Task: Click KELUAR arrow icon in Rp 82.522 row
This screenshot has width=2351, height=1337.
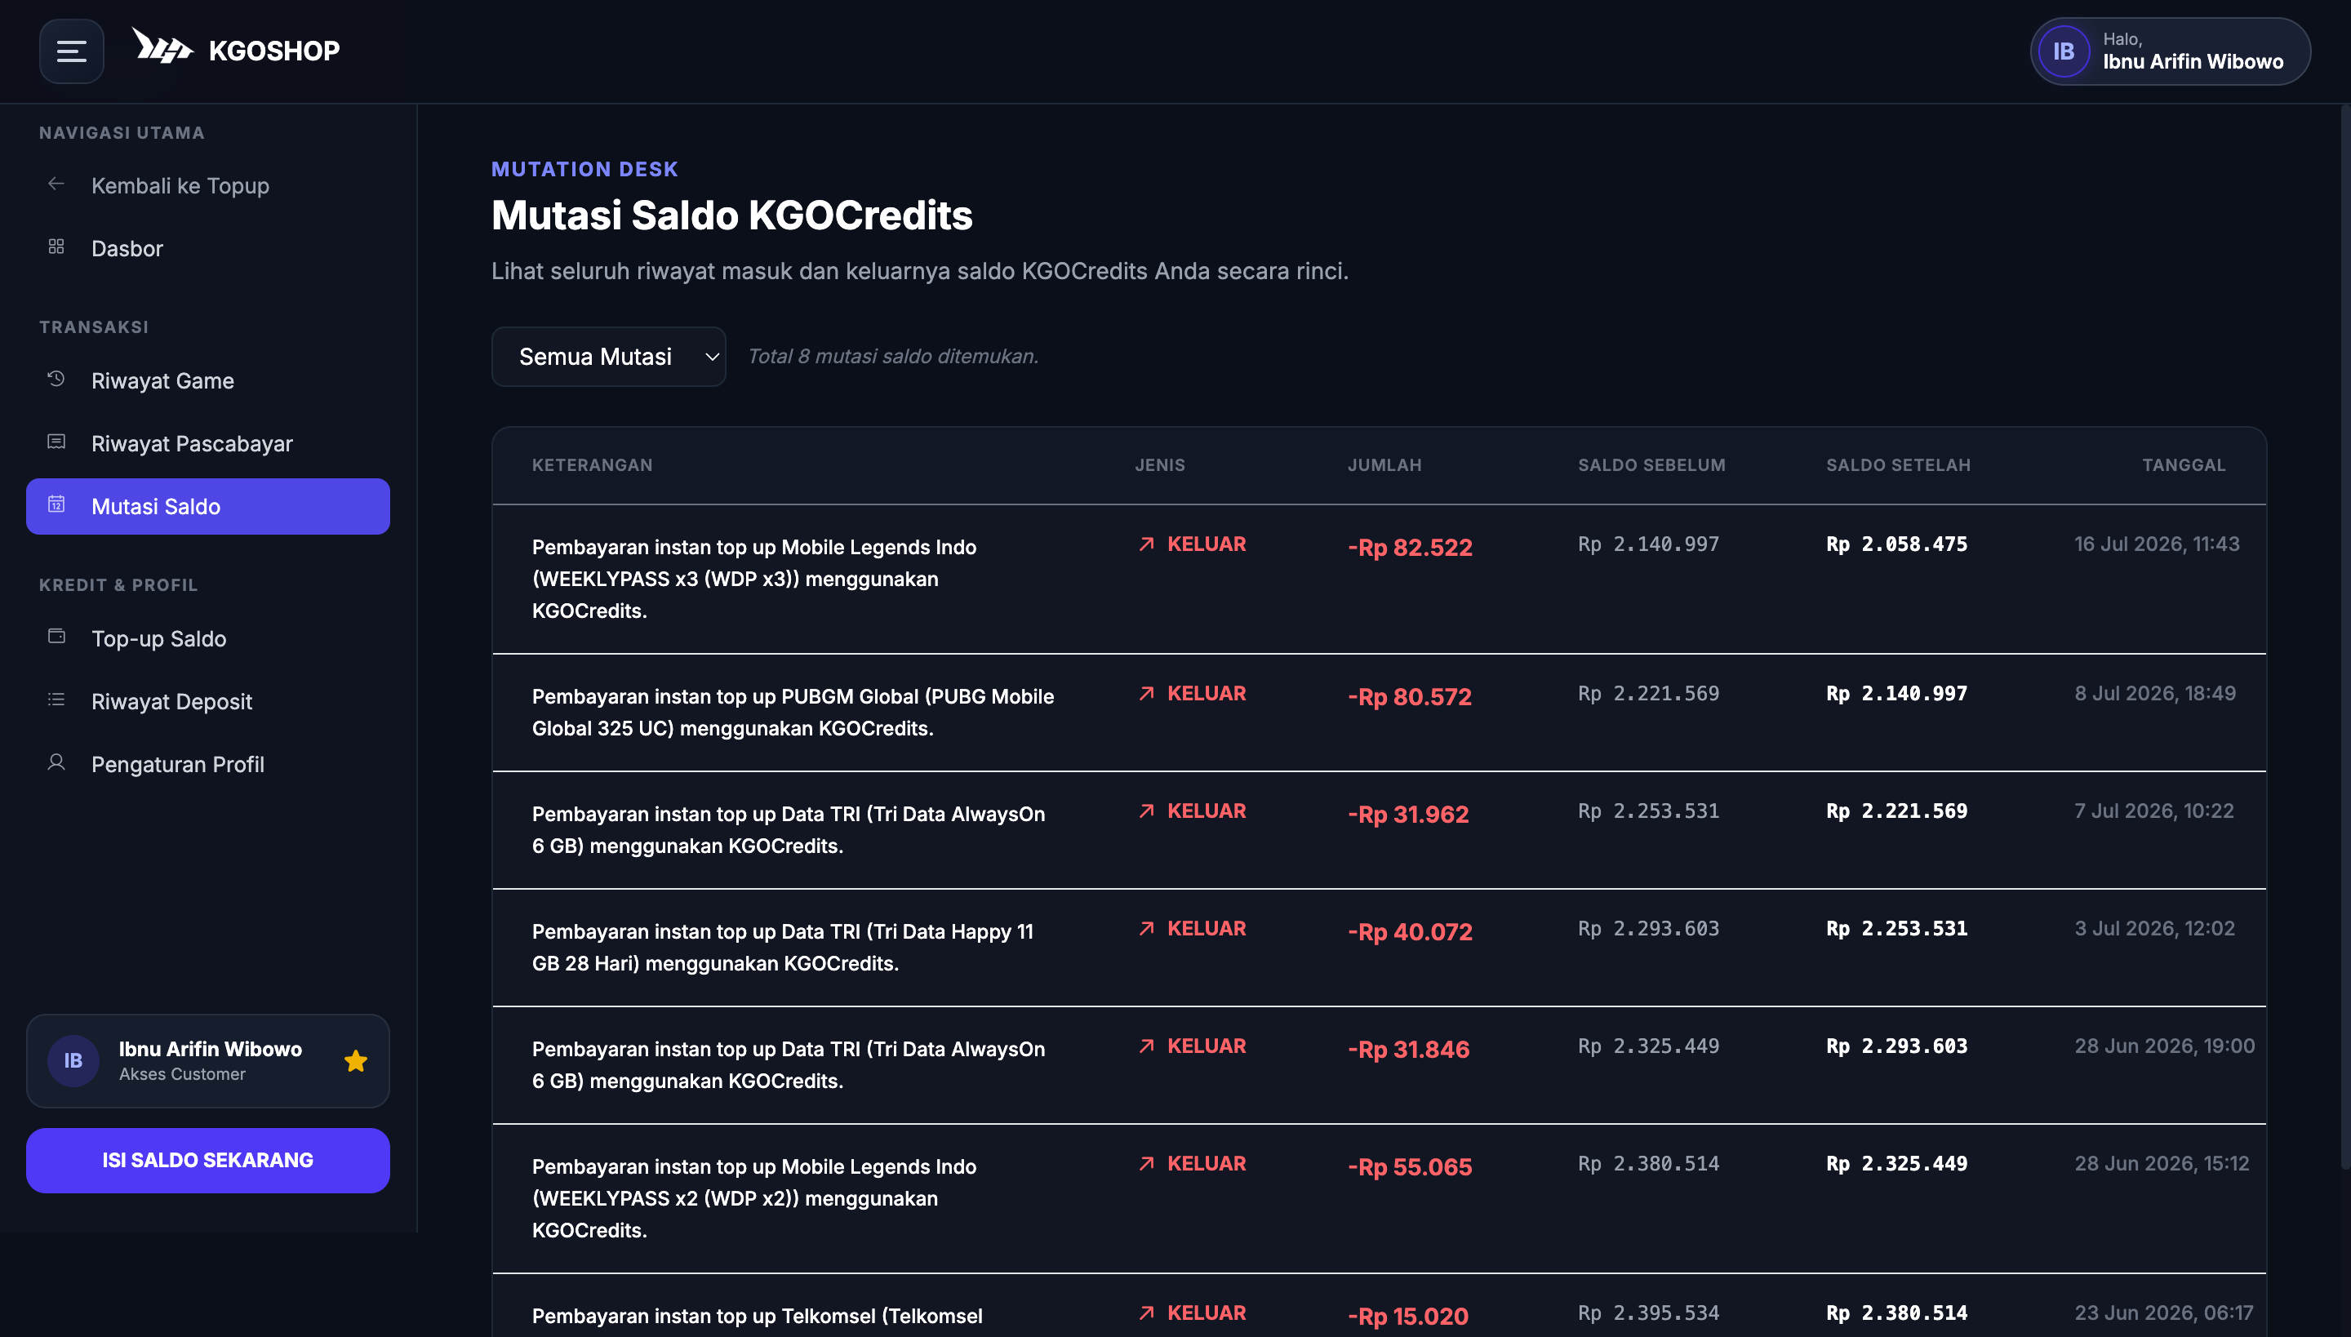Action: pos(1146,544)
